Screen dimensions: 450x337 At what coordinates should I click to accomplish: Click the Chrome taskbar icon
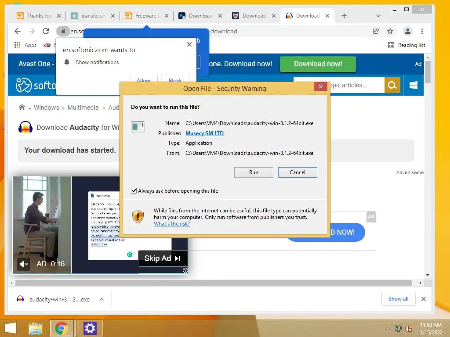click(62, 328)
